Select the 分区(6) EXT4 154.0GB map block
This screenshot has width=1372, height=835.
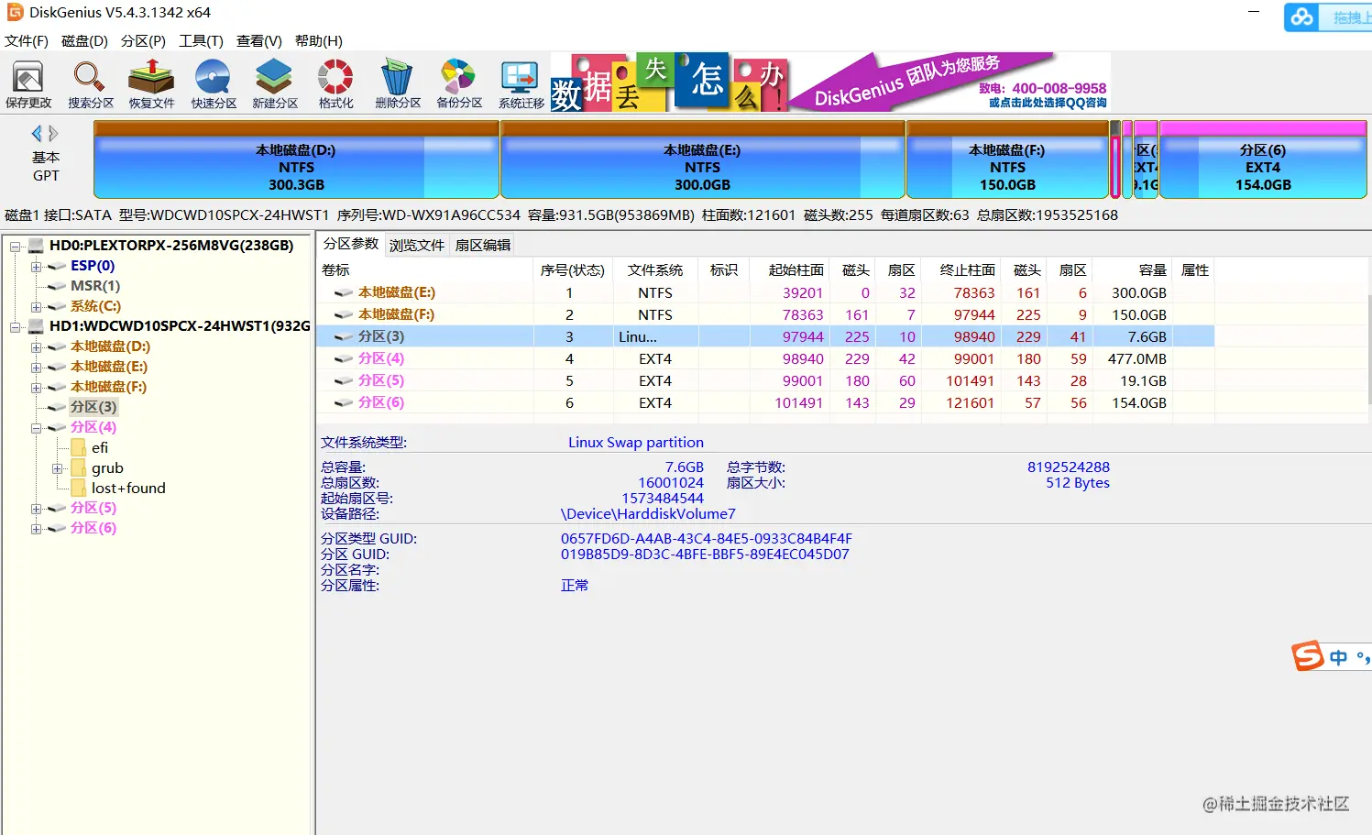1263,159
